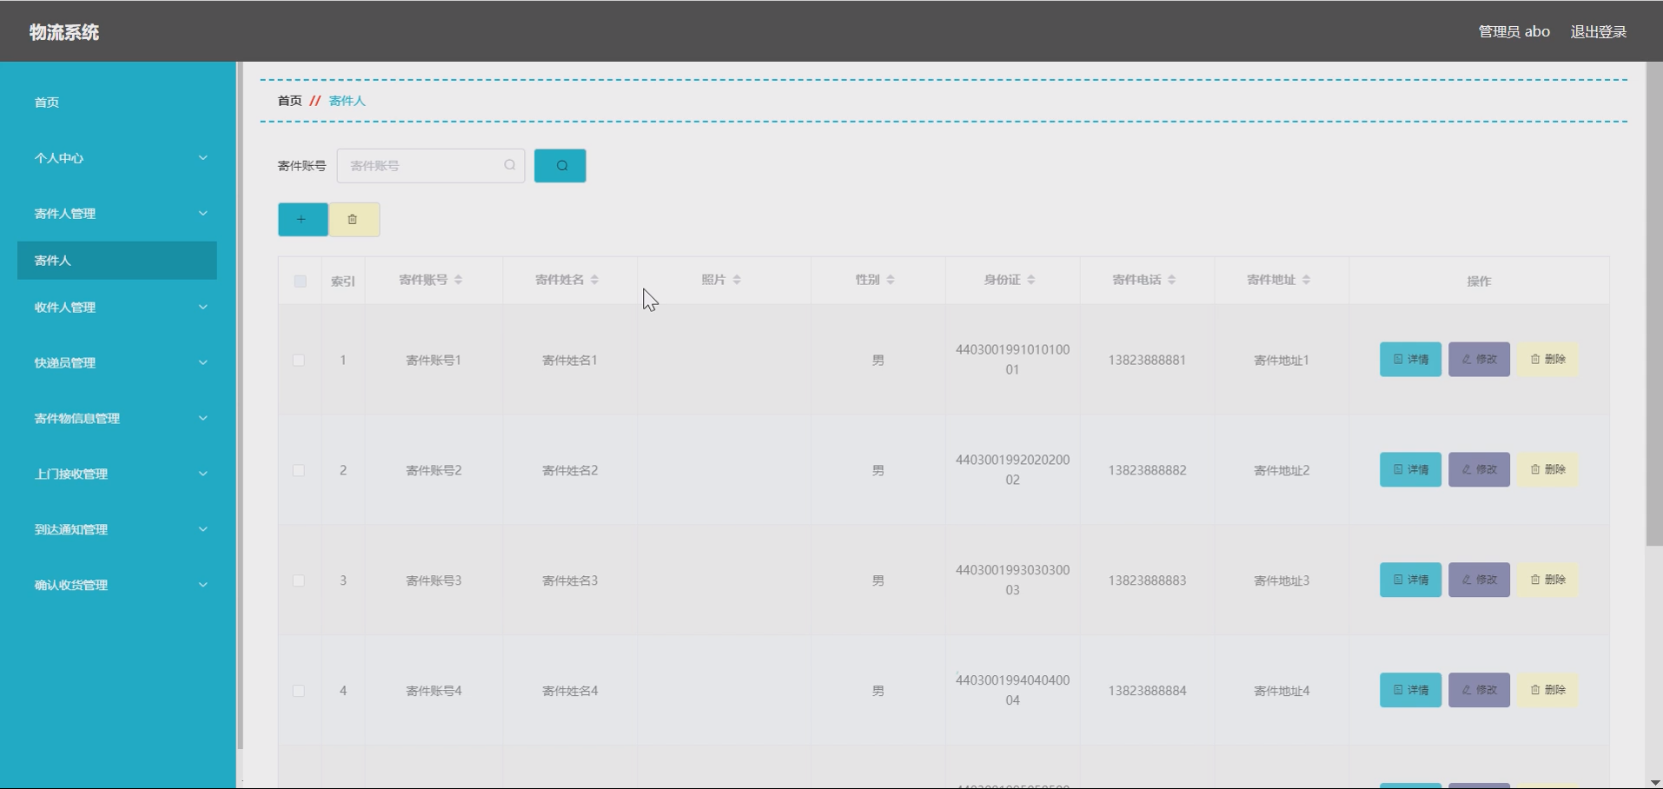Open 详情 for row 寄件账号2
This screenshot has height=789, width=1663.
[1410, 469]
